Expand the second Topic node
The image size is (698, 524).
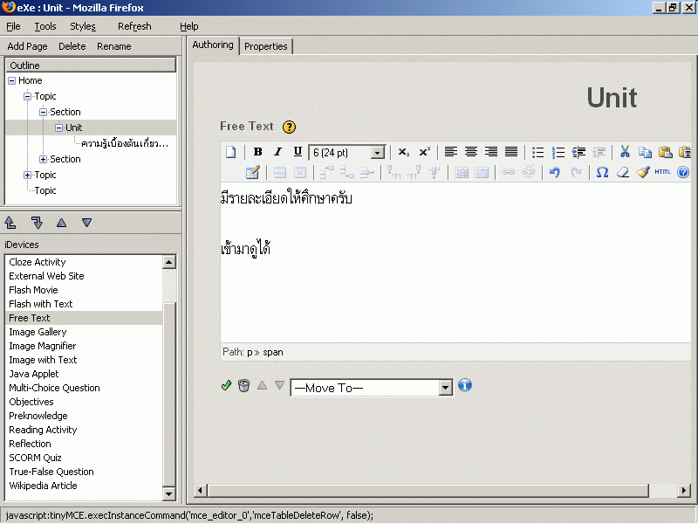pos(28,176)
